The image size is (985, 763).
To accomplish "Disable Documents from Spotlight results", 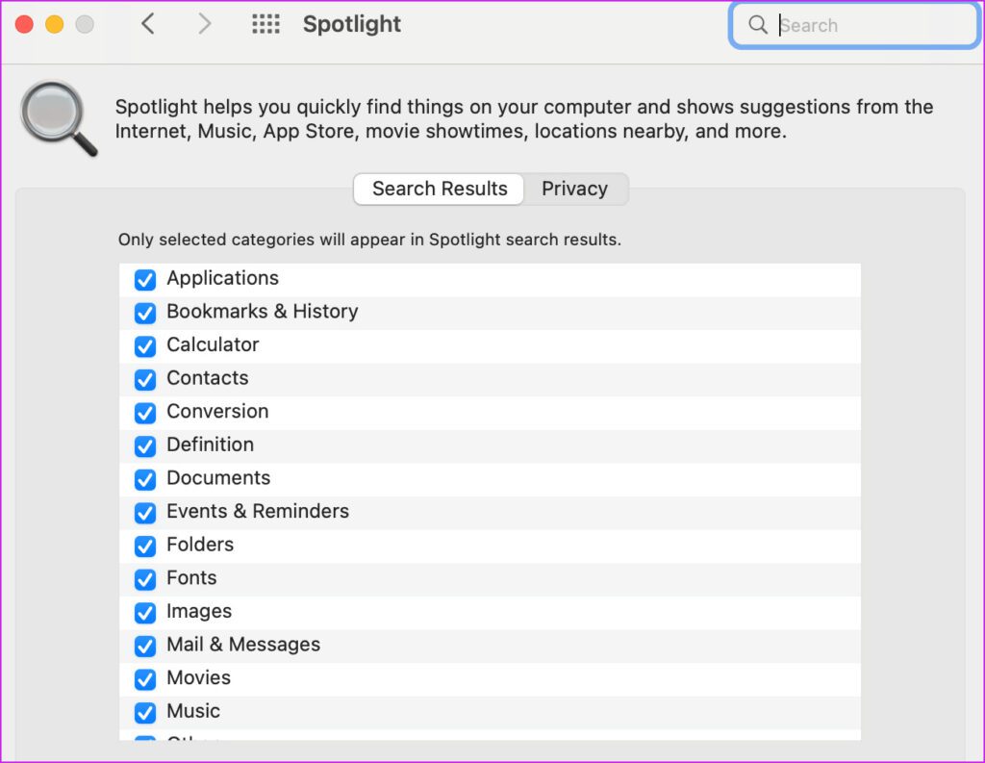I will (145, 479).
